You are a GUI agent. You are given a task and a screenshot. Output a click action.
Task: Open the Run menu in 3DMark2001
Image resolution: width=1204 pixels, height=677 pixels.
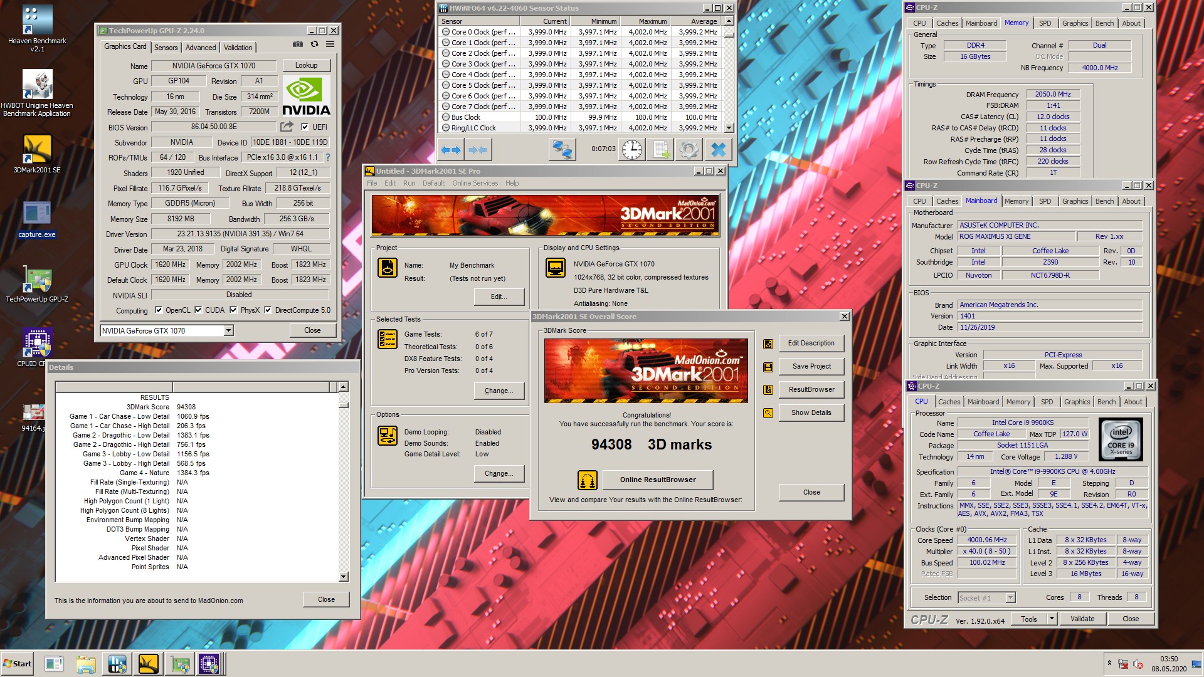point(409,183)
